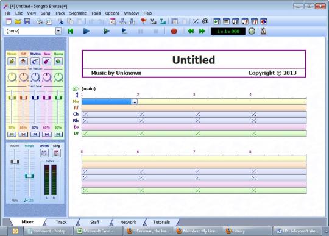Mute the Drums track
This screenshot has height=236, width=329.
click(x=58, y=134)
